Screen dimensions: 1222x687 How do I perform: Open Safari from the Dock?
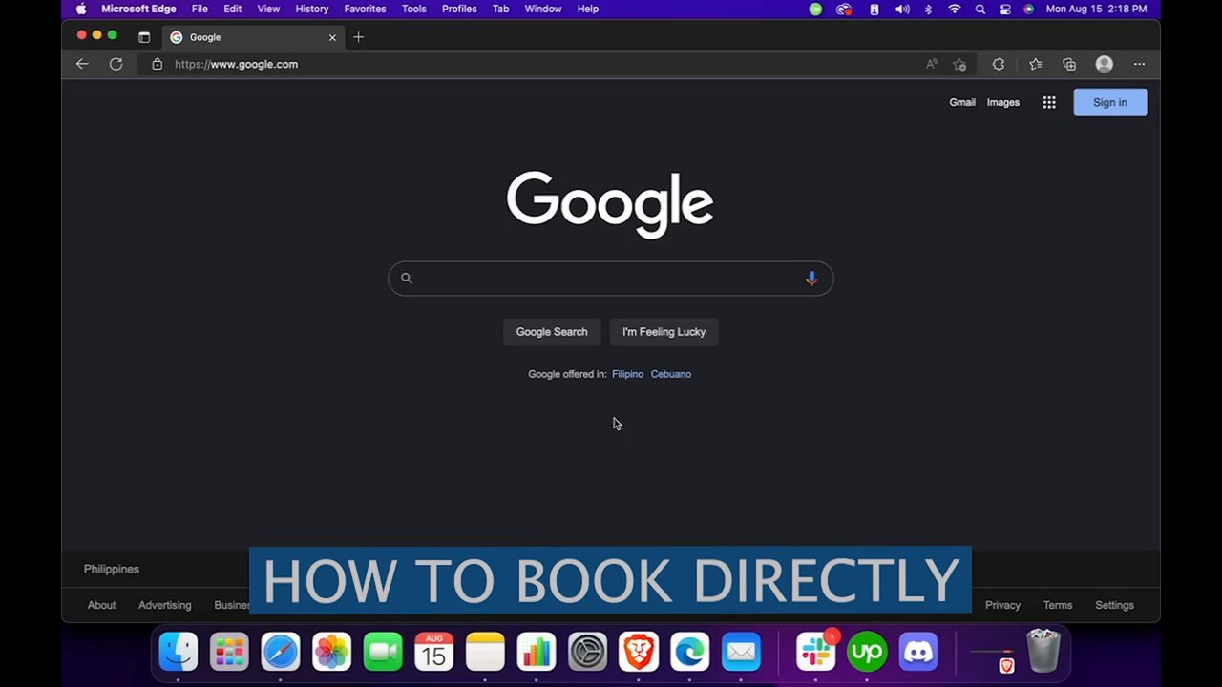coord(281,653)
